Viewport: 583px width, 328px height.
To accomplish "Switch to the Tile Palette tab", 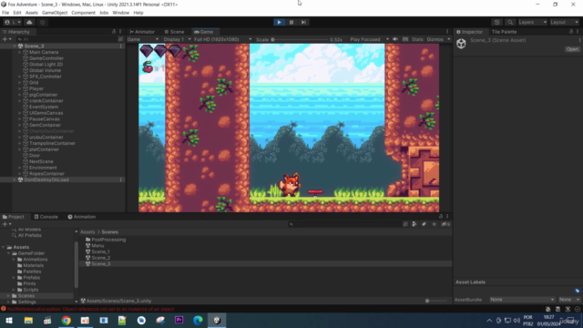I will click(504, 32).
